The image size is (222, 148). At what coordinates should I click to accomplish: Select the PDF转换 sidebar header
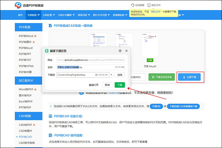coord(29,27)
